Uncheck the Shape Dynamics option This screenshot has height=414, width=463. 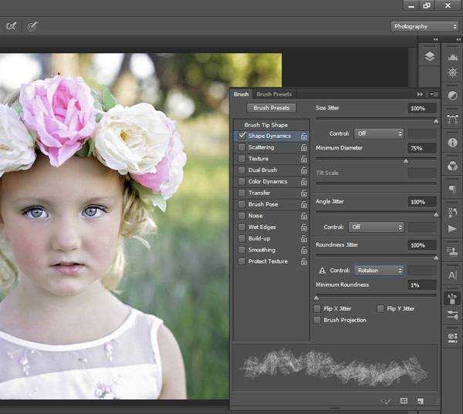(242, 136)
